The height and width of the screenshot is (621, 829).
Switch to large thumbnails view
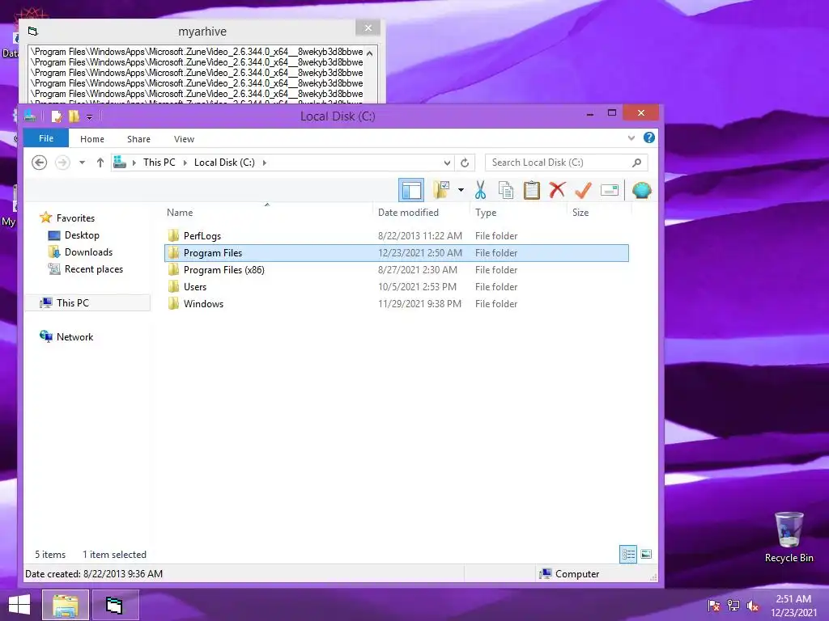pyautogui.click(x=646, y=554)
